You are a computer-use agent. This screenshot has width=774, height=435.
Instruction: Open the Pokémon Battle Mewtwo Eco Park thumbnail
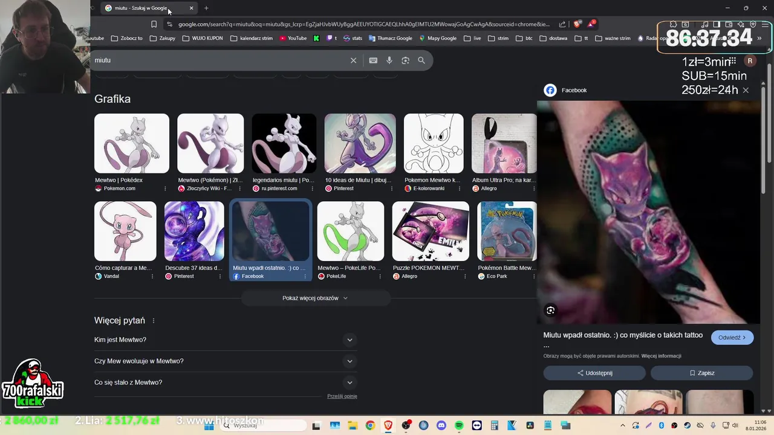click(x=507, y=231)
